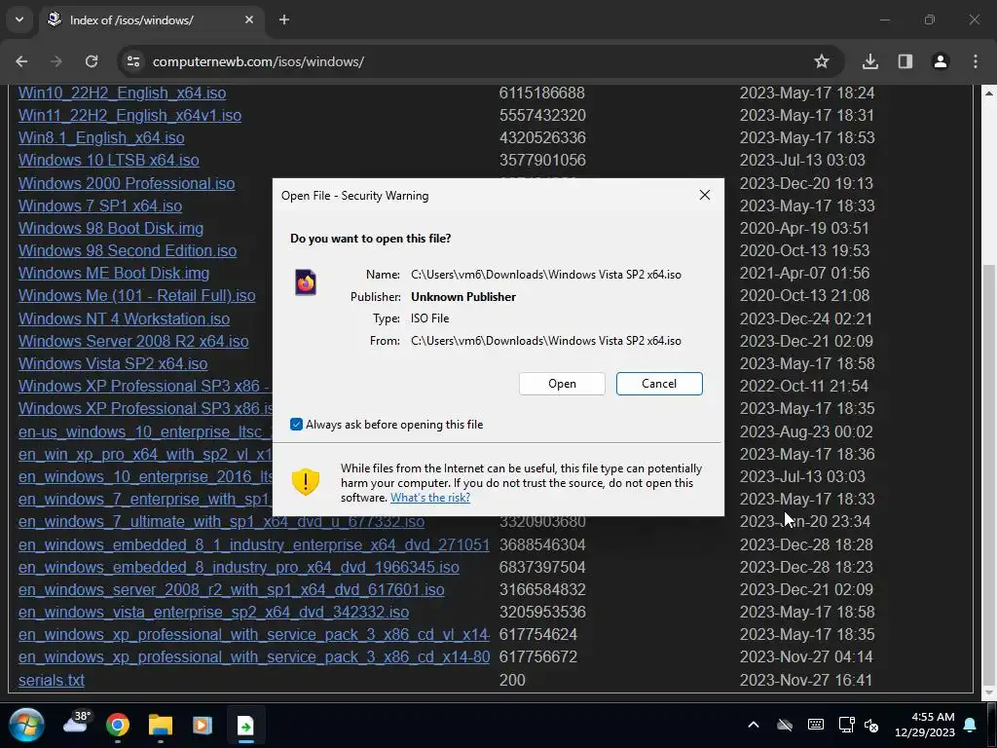This screenshot has height=748, width=997.
Task: Cancel the Open File dialog
Action: (x=659, y=384)
